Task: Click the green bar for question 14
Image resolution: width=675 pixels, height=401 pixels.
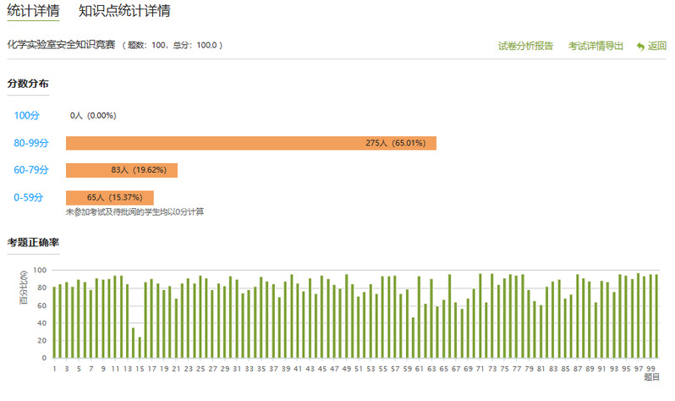Action: (133, 343)
